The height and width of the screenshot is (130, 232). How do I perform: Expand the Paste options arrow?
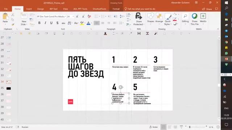[5, 24]
